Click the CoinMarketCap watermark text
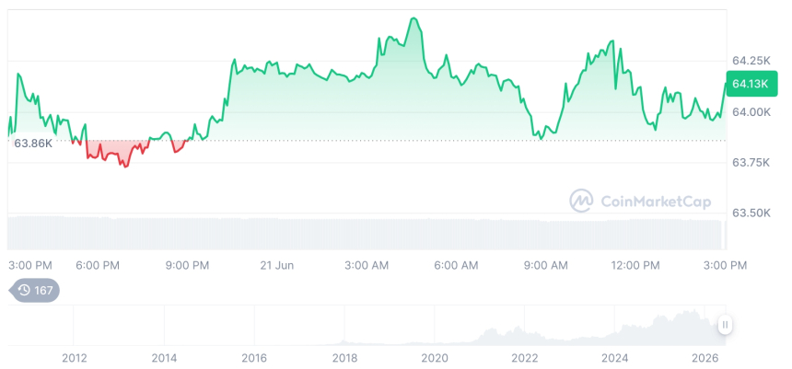 (x=656, y=202)
